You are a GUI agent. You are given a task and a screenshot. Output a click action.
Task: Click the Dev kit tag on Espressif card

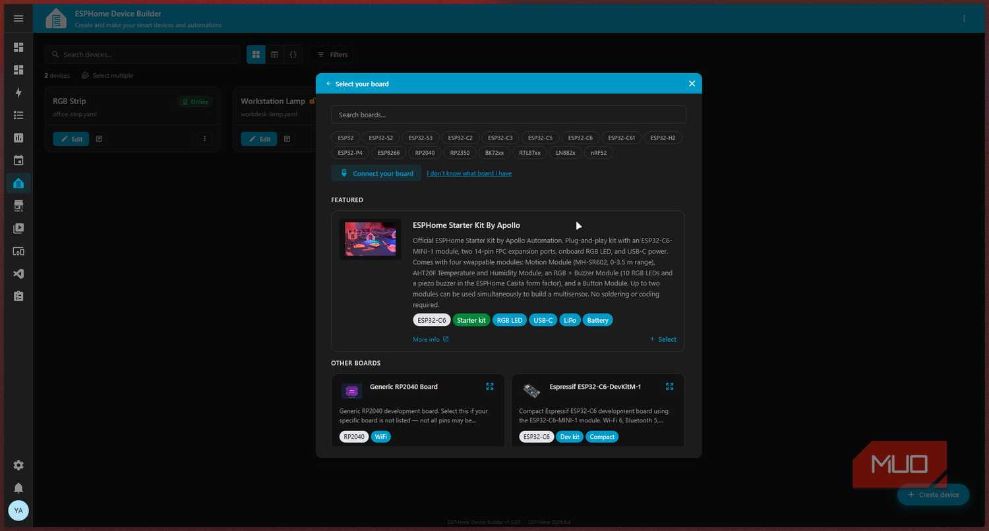tap(570, 437)
